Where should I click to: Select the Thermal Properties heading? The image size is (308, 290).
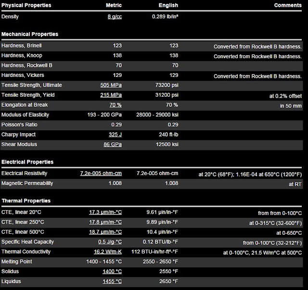click(26, 201)
